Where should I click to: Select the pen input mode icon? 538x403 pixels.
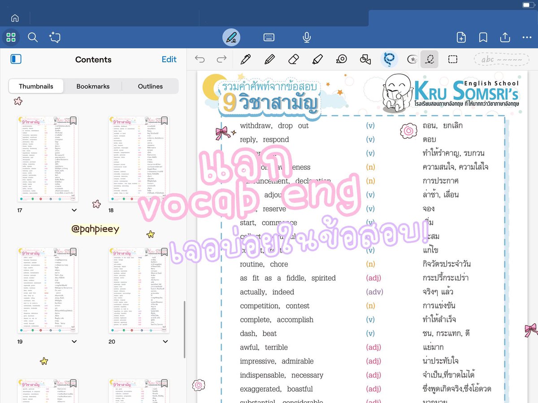(x=231, y=37)
